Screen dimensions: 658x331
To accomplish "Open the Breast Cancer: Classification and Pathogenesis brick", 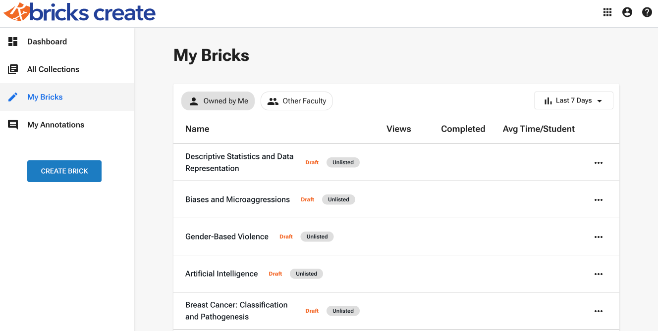I will tap(236, 311).
